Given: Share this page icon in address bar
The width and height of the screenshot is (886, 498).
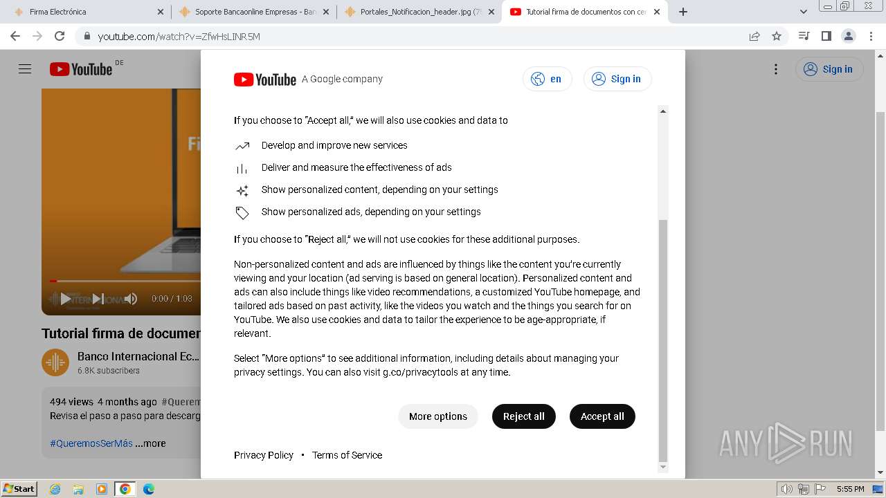Looking at the screenshot, I should [x=754, y=36].
